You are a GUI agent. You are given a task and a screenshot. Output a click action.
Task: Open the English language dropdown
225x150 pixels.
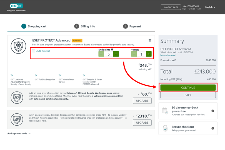click(x=210, y=7)
